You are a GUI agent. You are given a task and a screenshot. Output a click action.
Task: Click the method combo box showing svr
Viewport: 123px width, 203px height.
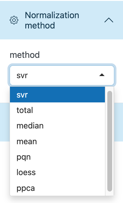(62, 75)
